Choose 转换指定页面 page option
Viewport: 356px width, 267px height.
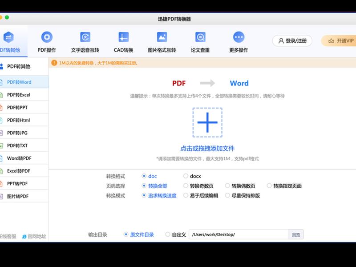click(269, 186)
